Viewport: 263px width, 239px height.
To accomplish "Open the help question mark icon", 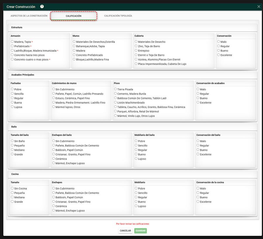I will [x=42, y=6].
